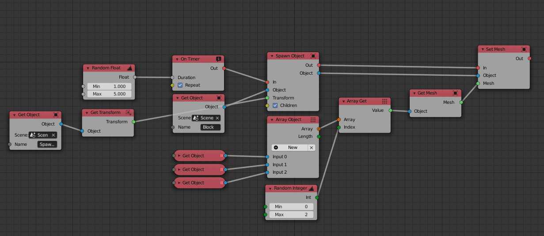Click the Input 1 label on Array Object

pyautogui.click(x=280, y=164)
